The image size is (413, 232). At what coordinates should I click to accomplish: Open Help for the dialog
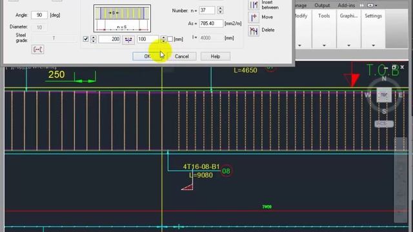215,56
